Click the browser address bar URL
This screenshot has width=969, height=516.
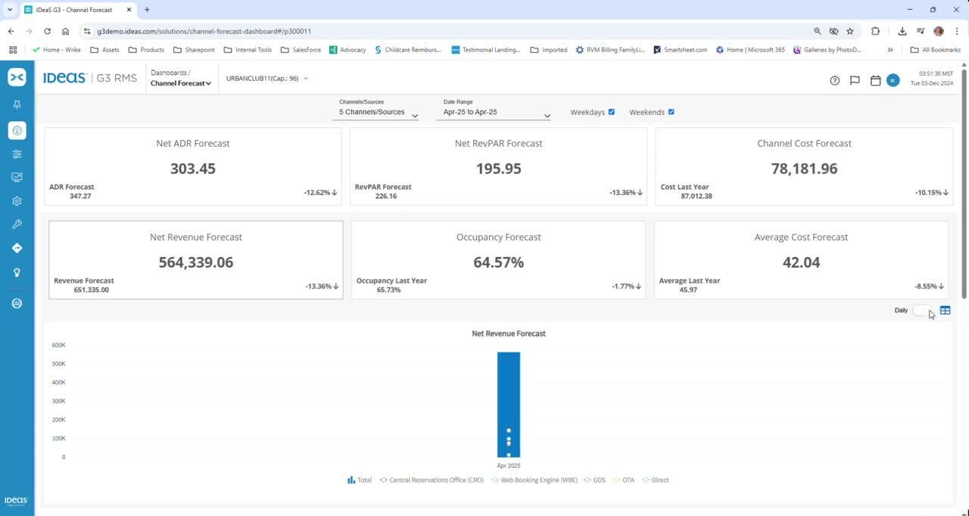(x=204, y=31)
